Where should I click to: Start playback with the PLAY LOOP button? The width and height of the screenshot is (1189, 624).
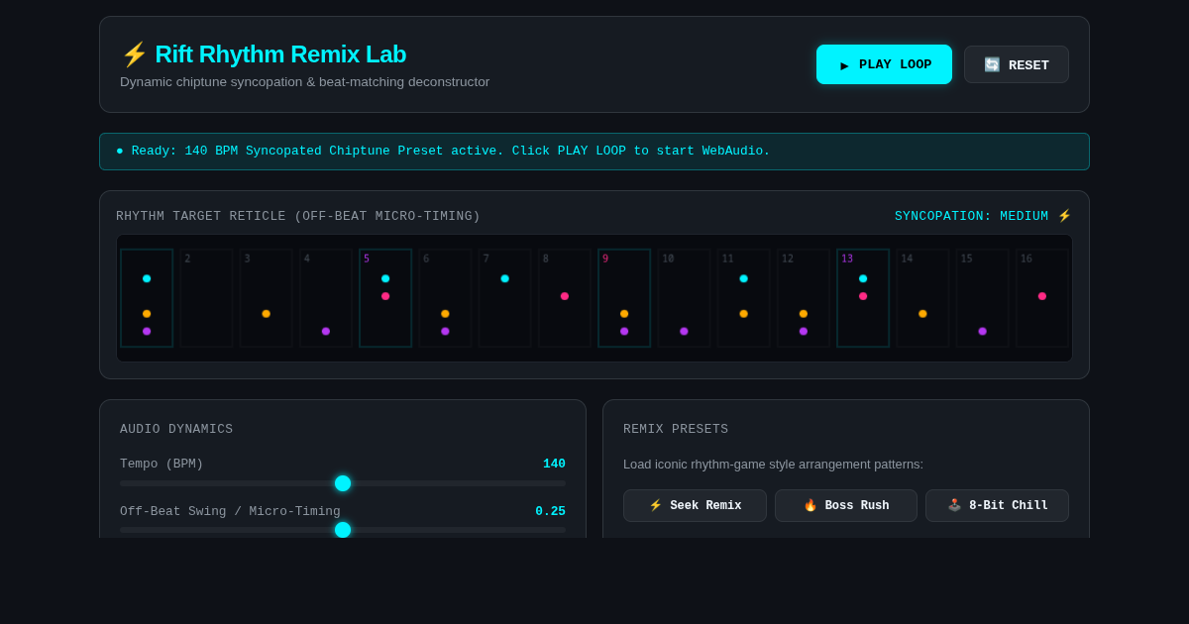coord(884,64)
